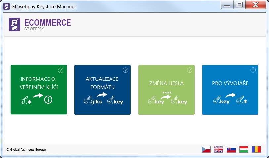Click the Global Payments Europe copyright text

(x=26, y=150)
